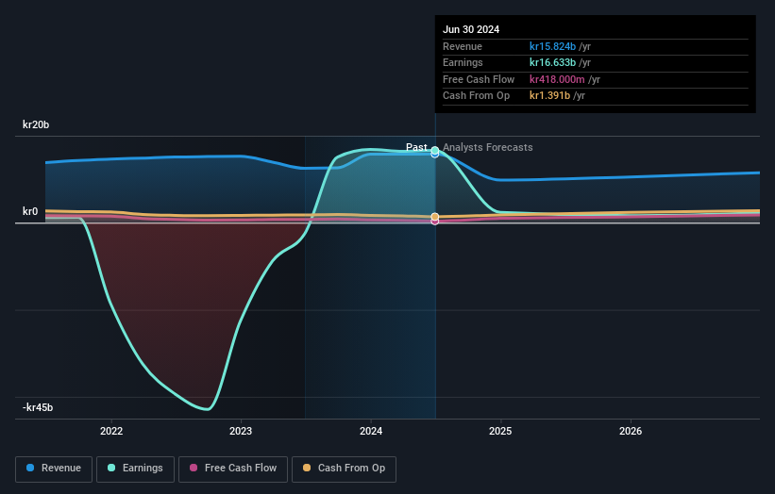Screen dimensions: 775x494
Task: Toggle the Free Cash Flow legend button
Action: pyautogui.click(x=233, y=469)
